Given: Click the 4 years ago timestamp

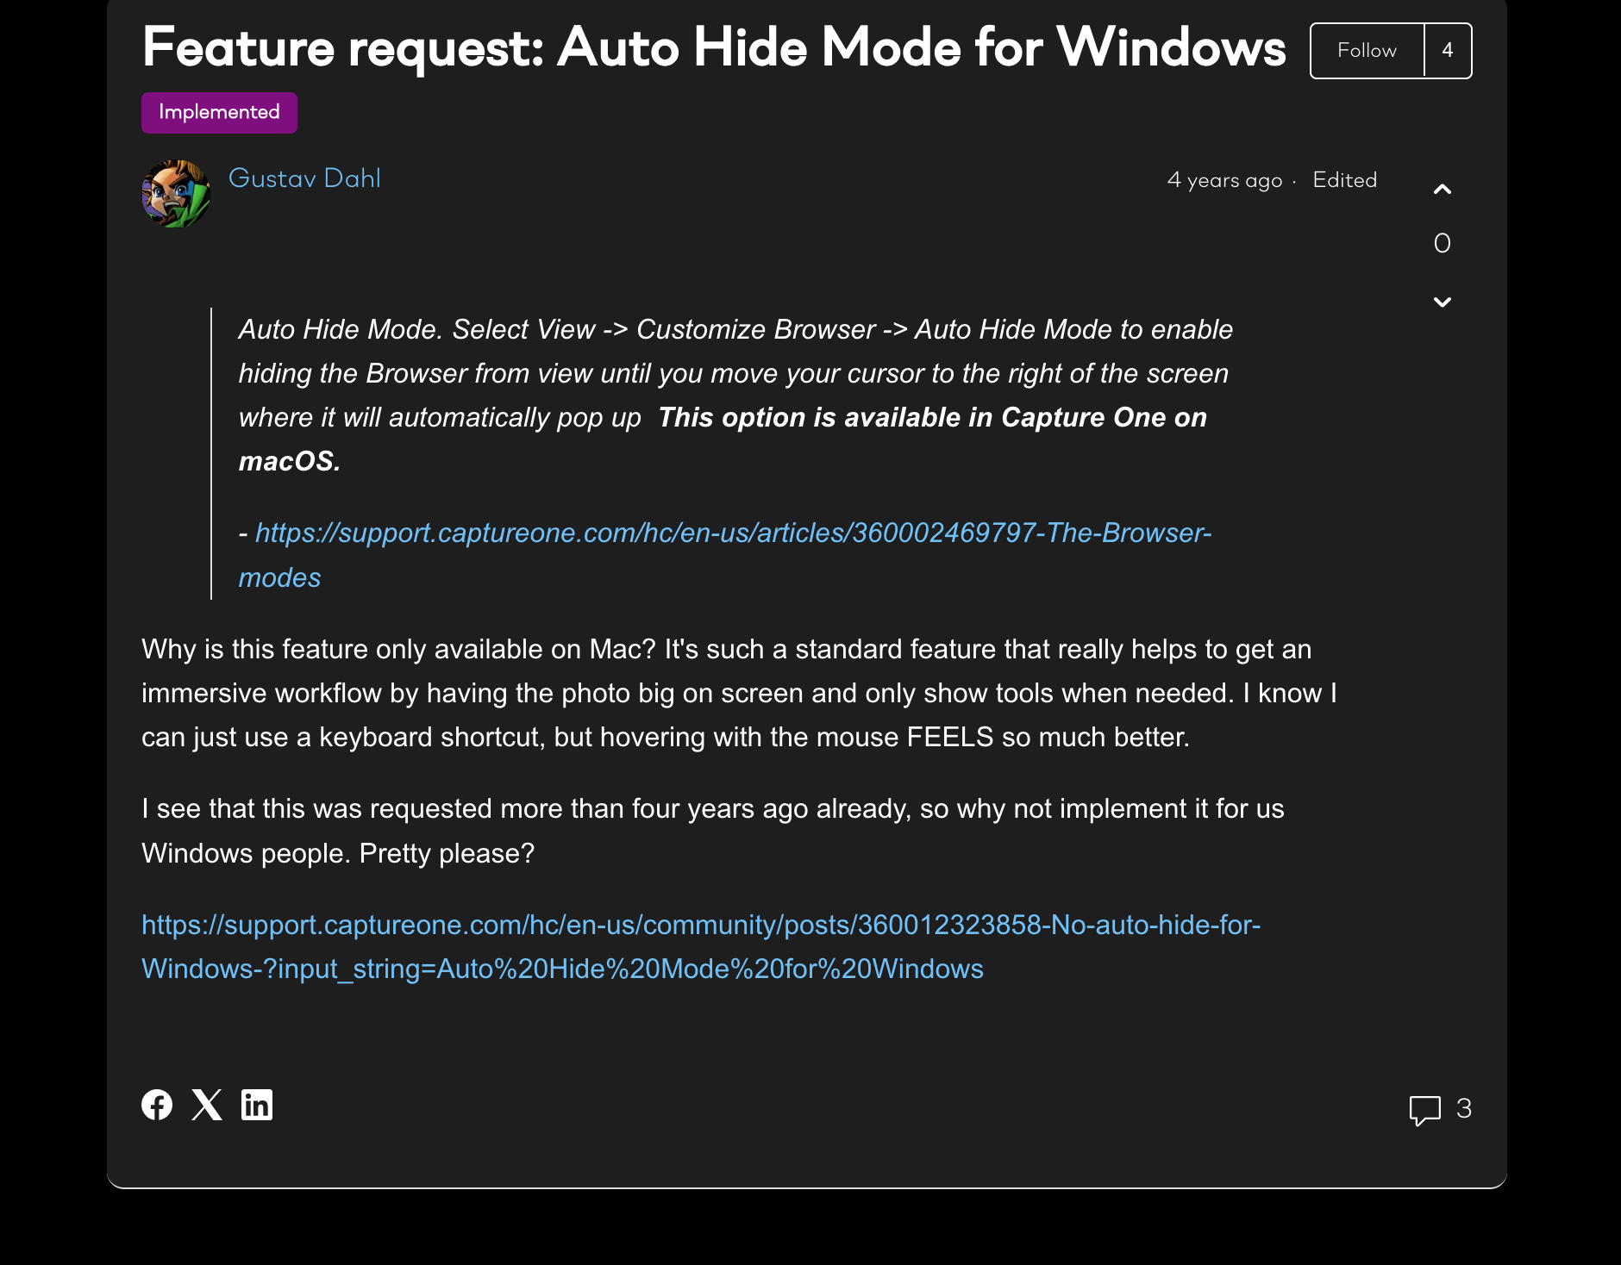Looking at the screenshot, I should tap(1224, 180).
